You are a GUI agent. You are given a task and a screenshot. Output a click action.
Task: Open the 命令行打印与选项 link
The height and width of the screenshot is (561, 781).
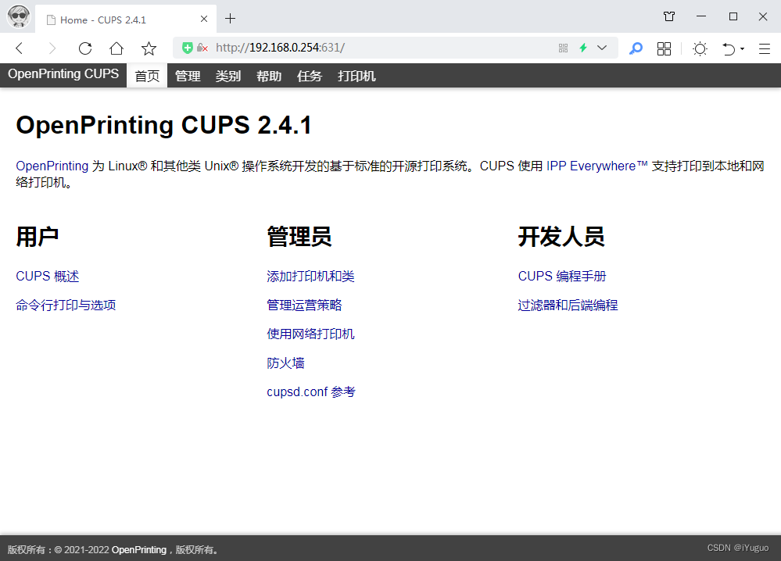(66, 306)
